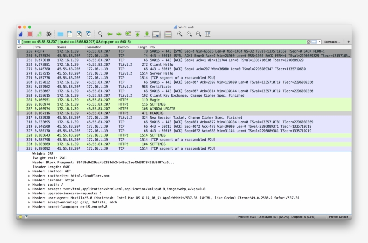Start a new capture with shark fin icon
Viewport: 368px width, 243px height.
(x=21, y=34)
